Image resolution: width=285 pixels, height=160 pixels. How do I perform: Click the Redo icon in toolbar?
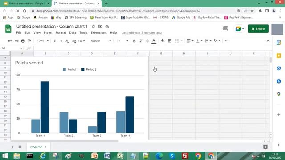click(16, 41)
